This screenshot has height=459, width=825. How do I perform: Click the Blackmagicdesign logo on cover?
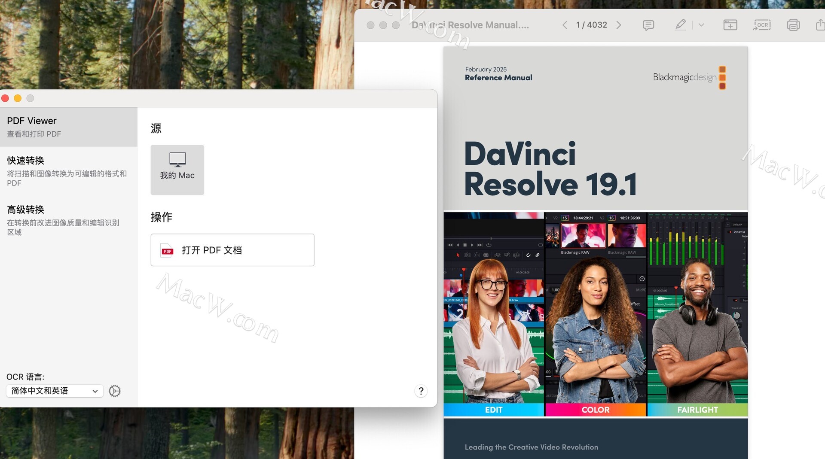pyautogui.click(x=689, y=77)
